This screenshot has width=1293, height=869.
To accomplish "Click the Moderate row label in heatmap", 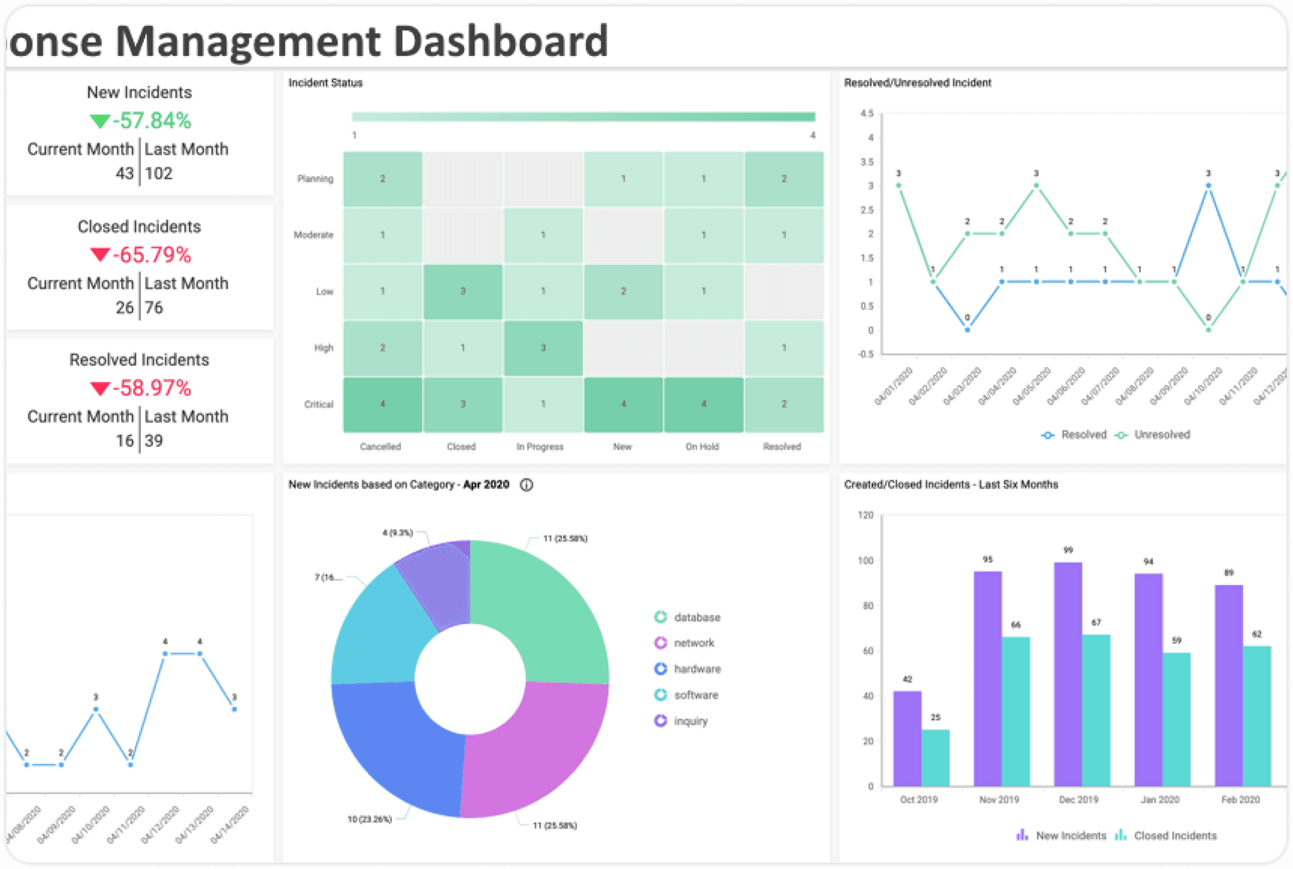I will point(314,235).
